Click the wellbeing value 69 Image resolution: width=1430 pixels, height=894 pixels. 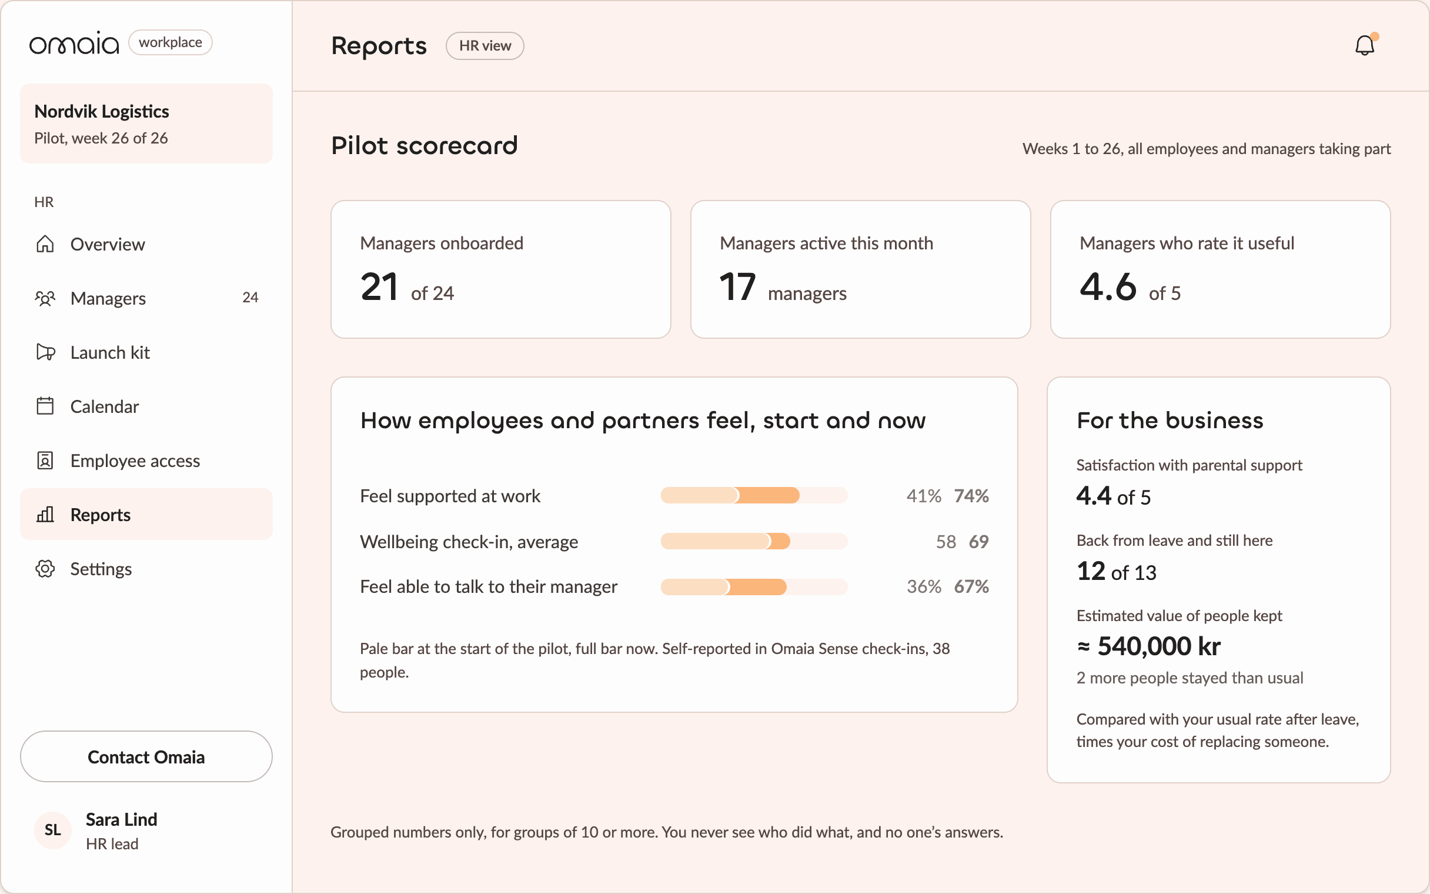978,541
